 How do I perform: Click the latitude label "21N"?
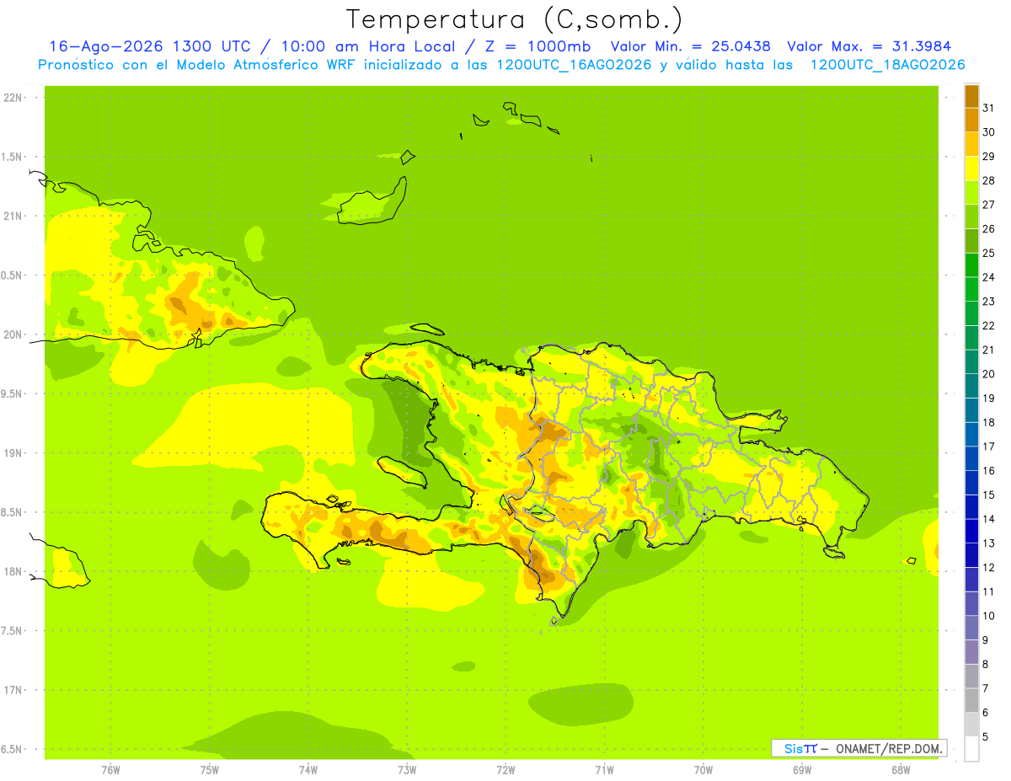coord(13,216)
